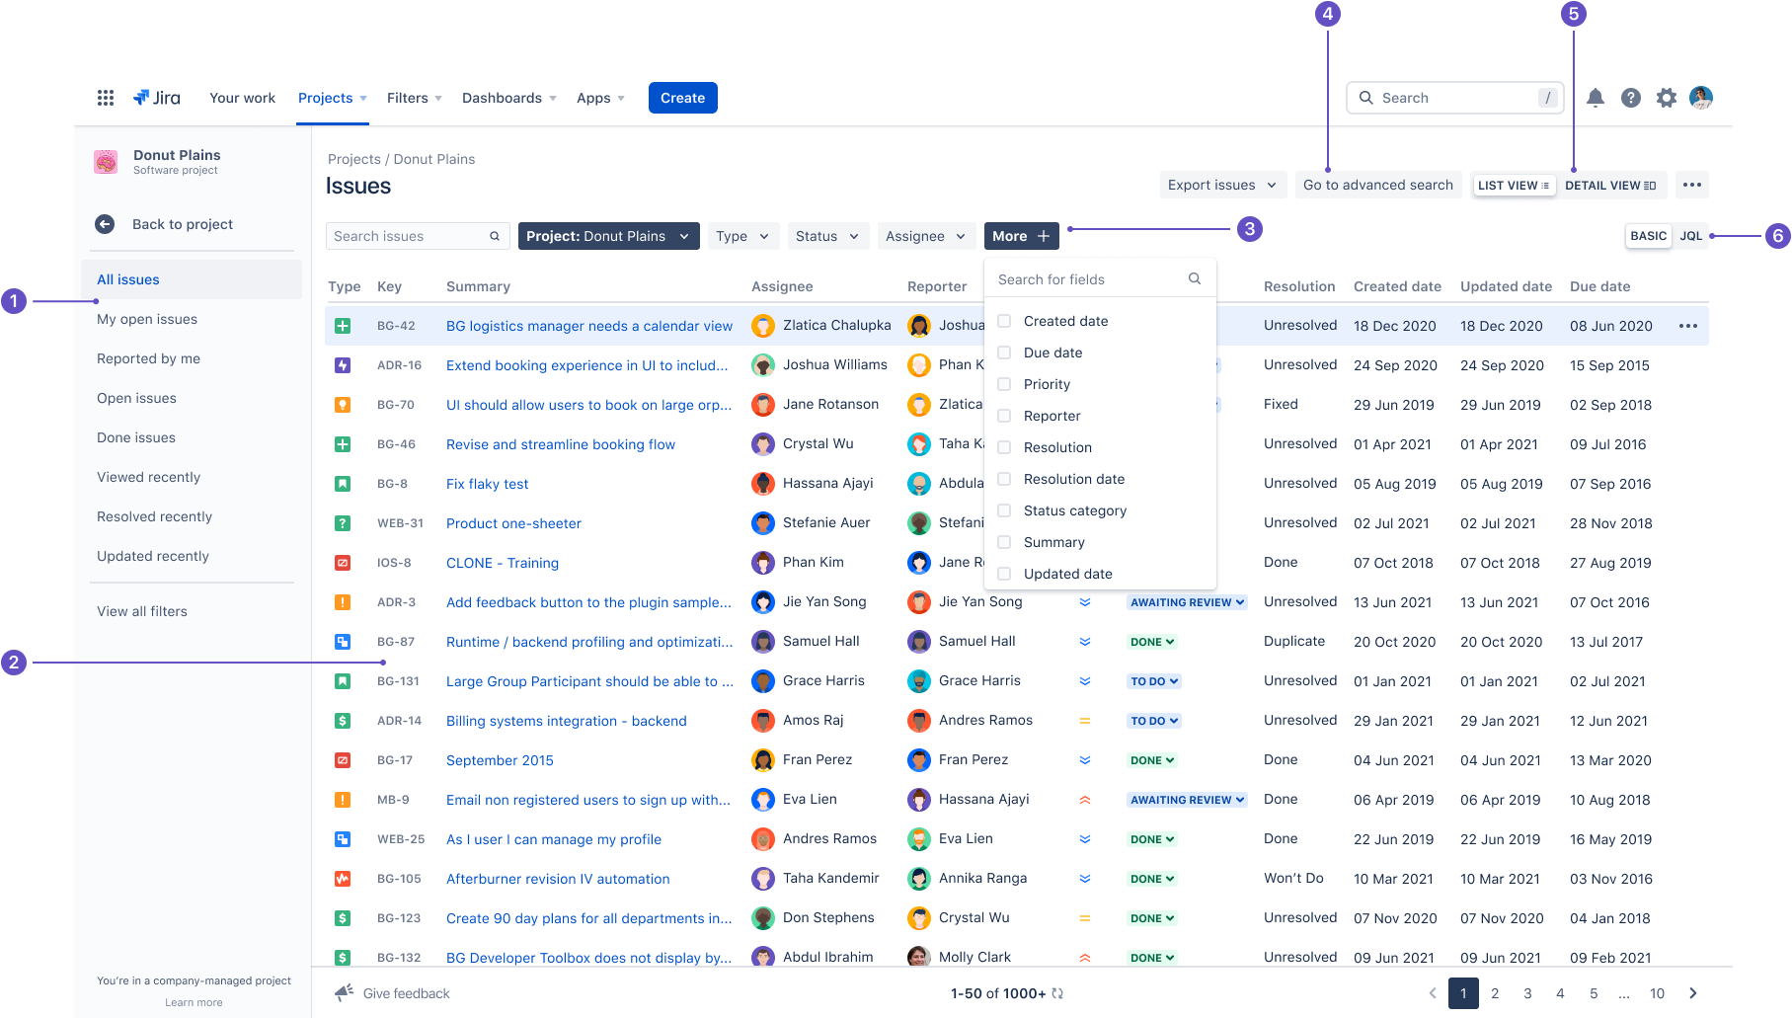
Task: Check the Resolution date field
Action: [1004, 479]
